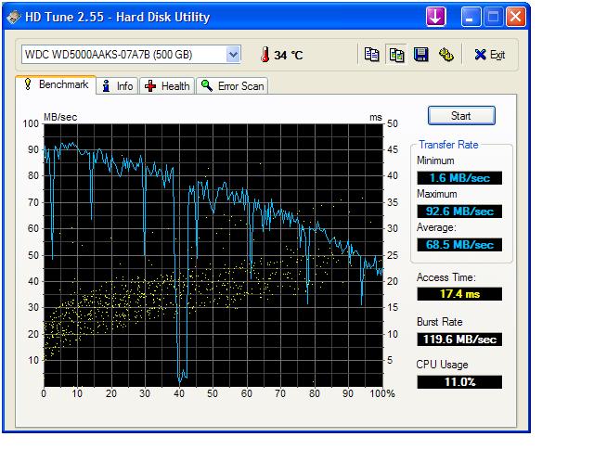Select the Benchmark tab
Screen dimensions: 594x475
pos(56,85)
